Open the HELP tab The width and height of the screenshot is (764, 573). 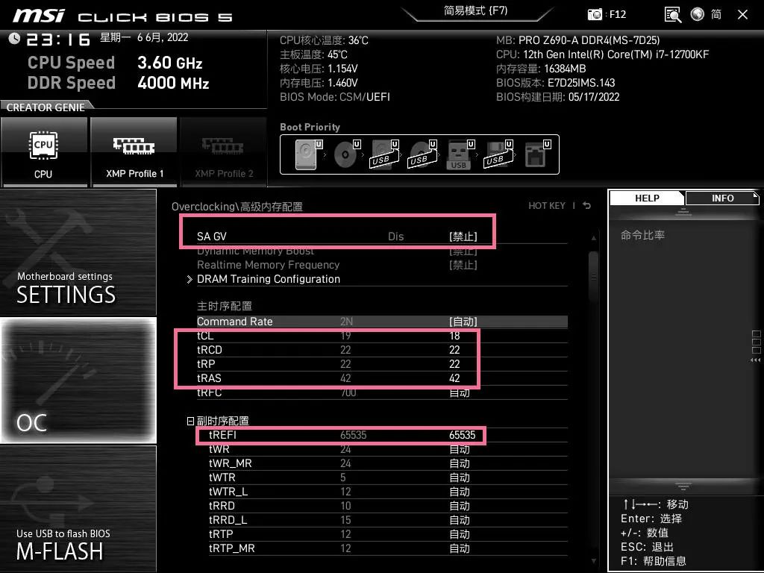[646, 198]
